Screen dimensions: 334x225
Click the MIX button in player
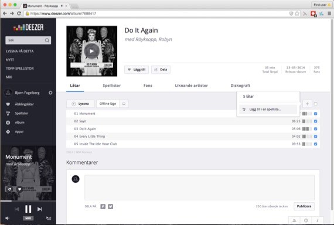click(x=28, y=218)
